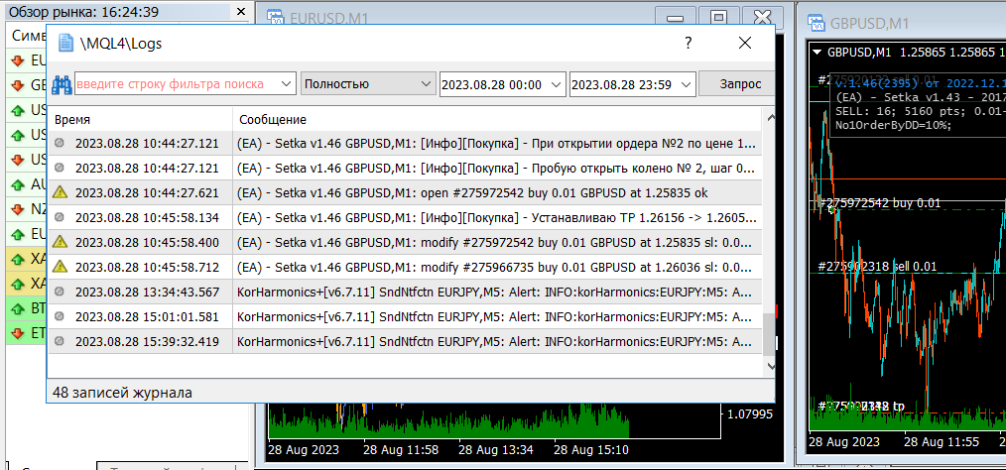Click the EURUSD,M1 chart window title icon
The image size is (1006, 470).
click(276, 19)
